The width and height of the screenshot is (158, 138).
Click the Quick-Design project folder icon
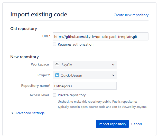pyautogui.click(x=57, y=75)
